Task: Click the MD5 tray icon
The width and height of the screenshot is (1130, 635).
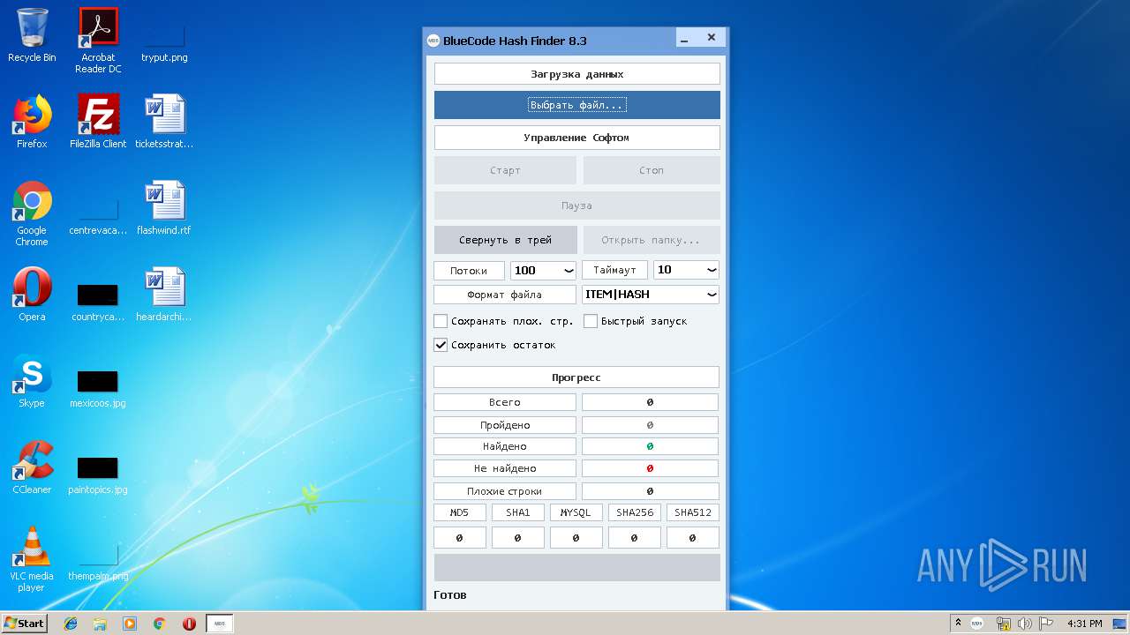Action: (x=977, y=624)
